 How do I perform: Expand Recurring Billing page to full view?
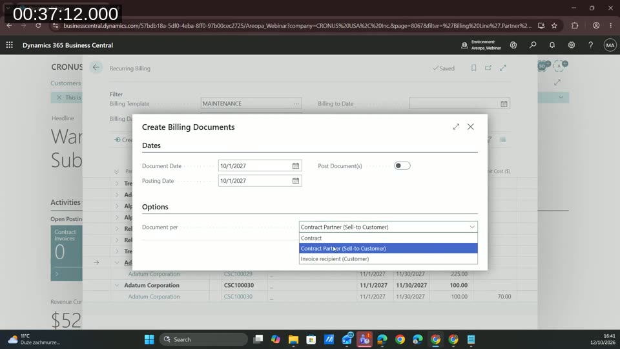(x=503, y=68)
